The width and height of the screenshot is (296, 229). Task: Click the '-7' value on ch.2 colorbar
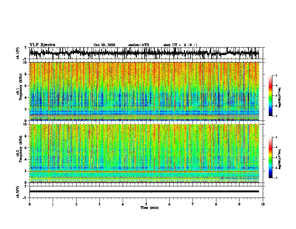point(275,178)
